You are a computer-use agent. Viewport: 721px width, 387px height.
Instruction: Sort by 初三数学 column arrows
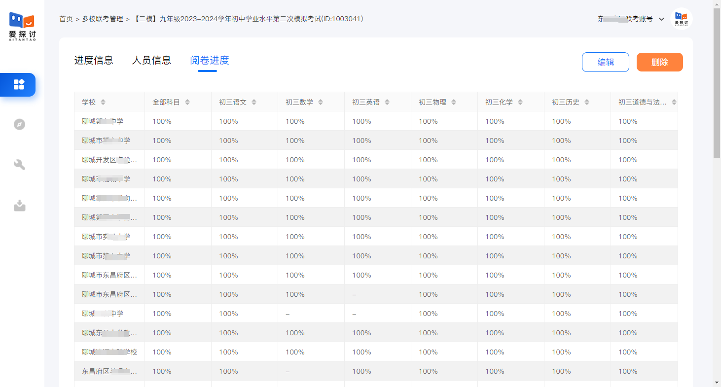(321, 102)
